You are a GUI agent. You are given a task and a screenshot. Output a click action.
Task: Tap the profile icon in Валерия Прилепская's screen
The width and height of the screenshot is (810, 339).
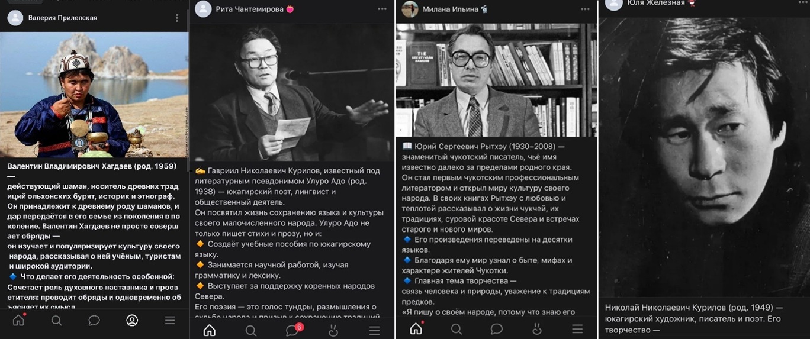pyautogui.click(x=132, y=321)
